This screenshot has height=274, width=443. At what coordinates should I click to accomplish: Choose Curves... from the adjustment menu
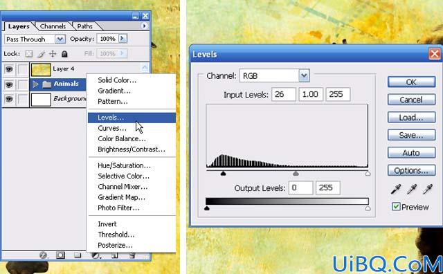pos(132,128)
